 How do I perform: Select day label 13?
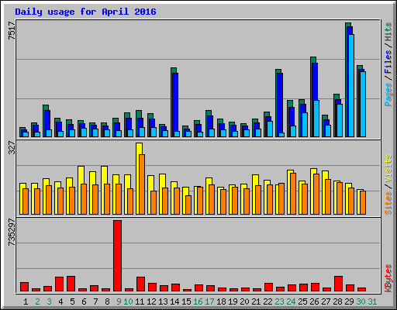[x=163, y=301]
